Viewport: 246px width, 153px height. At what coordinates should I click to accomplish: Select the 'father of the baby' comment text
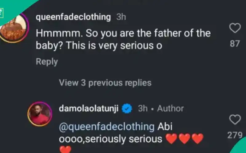[x=123, y=39]
